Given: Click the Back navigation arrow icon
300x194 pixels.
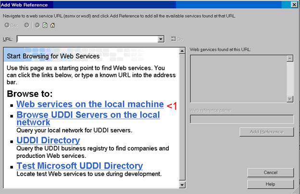Looking at the screenshot, I should [7, 25].
